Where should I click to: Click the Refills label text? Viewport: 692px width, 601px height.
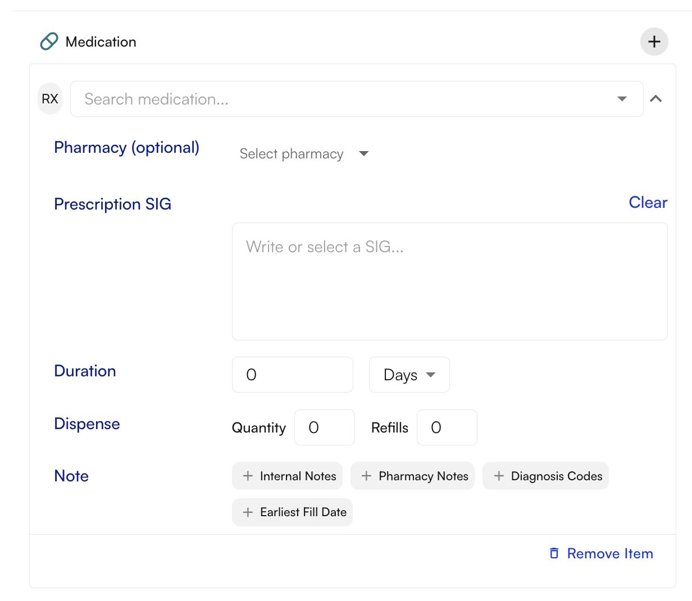click(x=390, y=428)
